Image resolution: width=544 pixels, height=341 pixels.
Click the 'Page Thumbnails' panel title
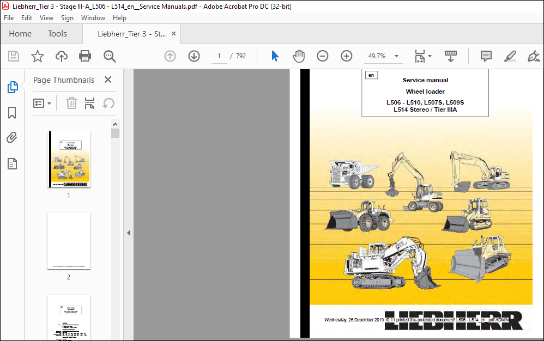[x=64, y=80]
